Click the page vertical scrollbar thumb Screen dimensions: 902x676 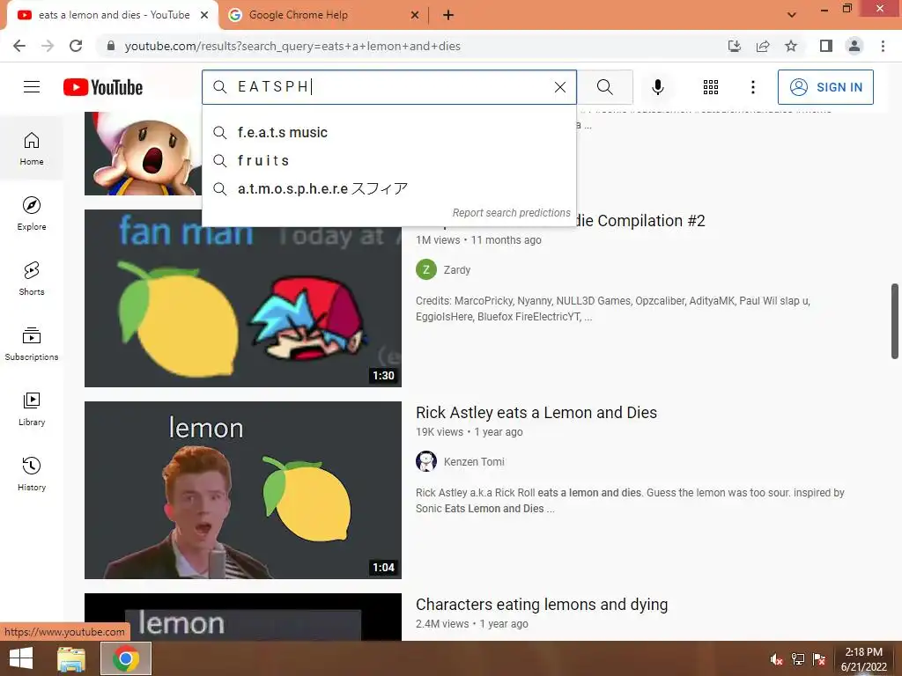895,320
